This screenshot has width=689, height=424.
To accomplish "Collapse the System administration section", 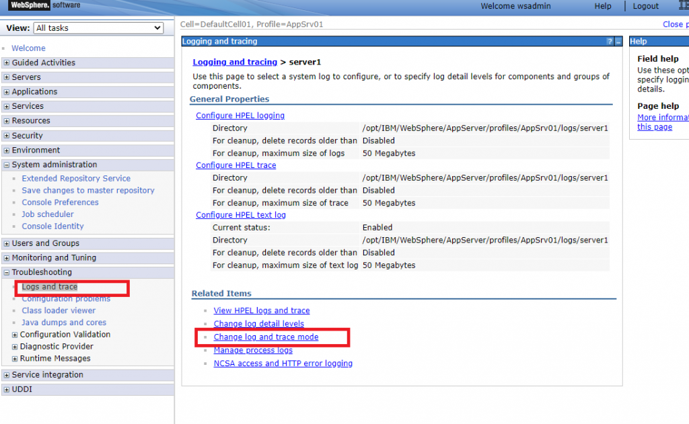I will point(7,165).
